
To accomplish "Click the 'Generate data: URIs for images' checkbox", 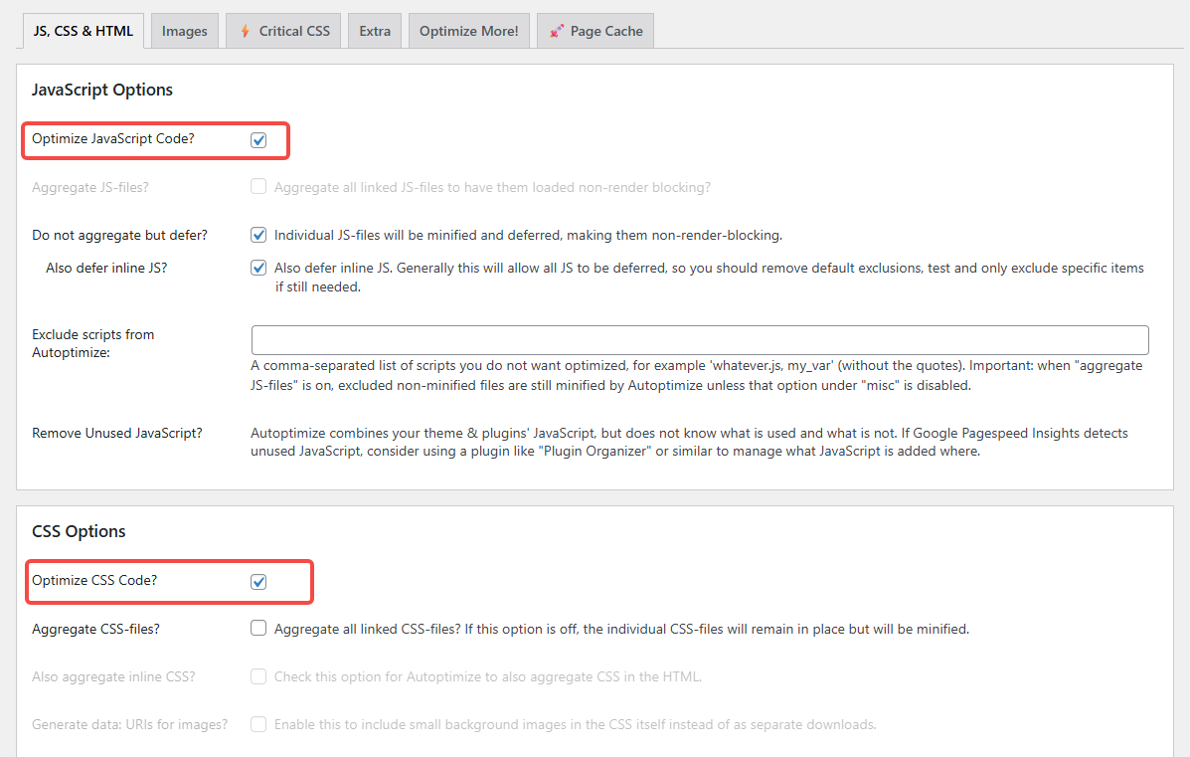I will pyautogui.click(x=258, y=724).
